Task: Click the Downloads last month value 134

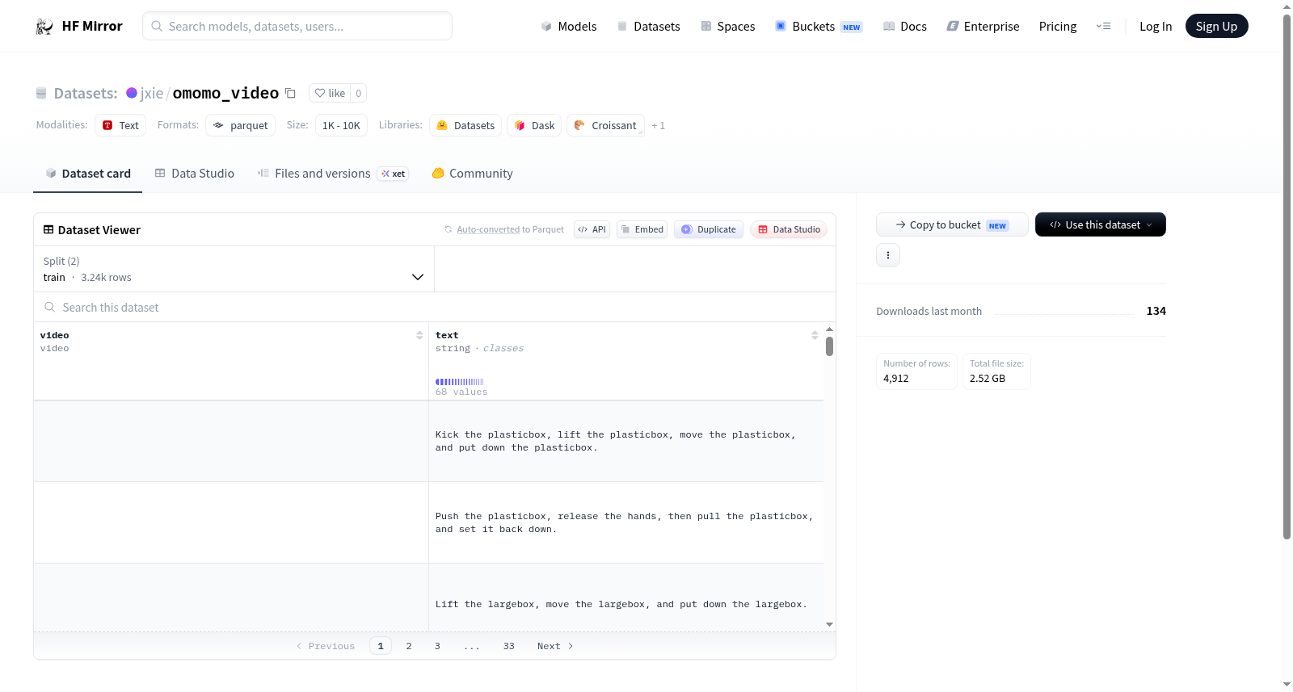Action: coord(1156,311)
